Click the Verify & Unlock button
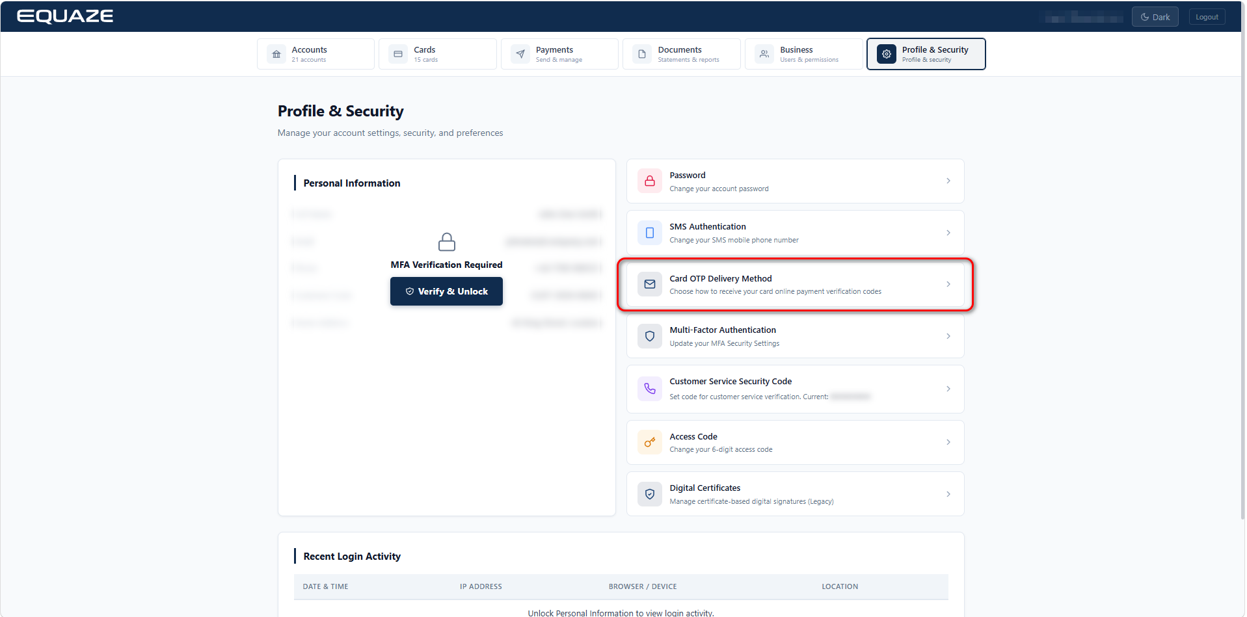Image resolution: width=1247 pixels, height=617 pixels. pyautogui.click(x=446, y=291)
